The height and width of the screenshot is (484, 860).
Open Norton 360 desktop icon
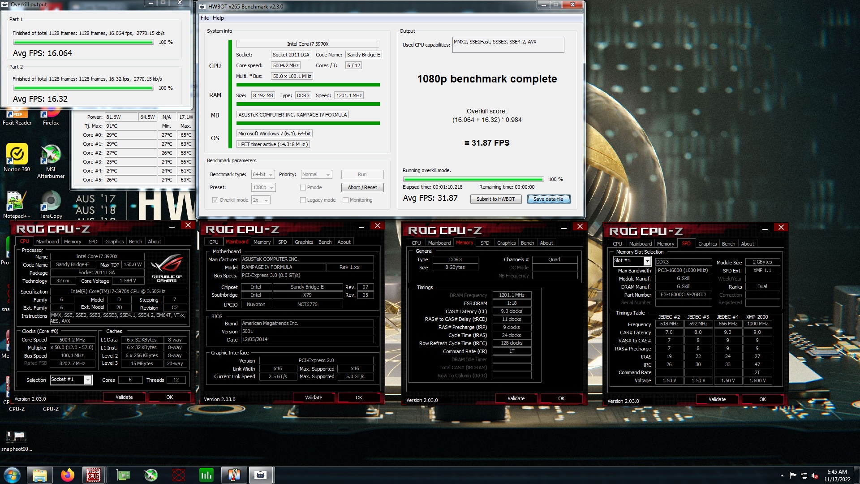17,158
